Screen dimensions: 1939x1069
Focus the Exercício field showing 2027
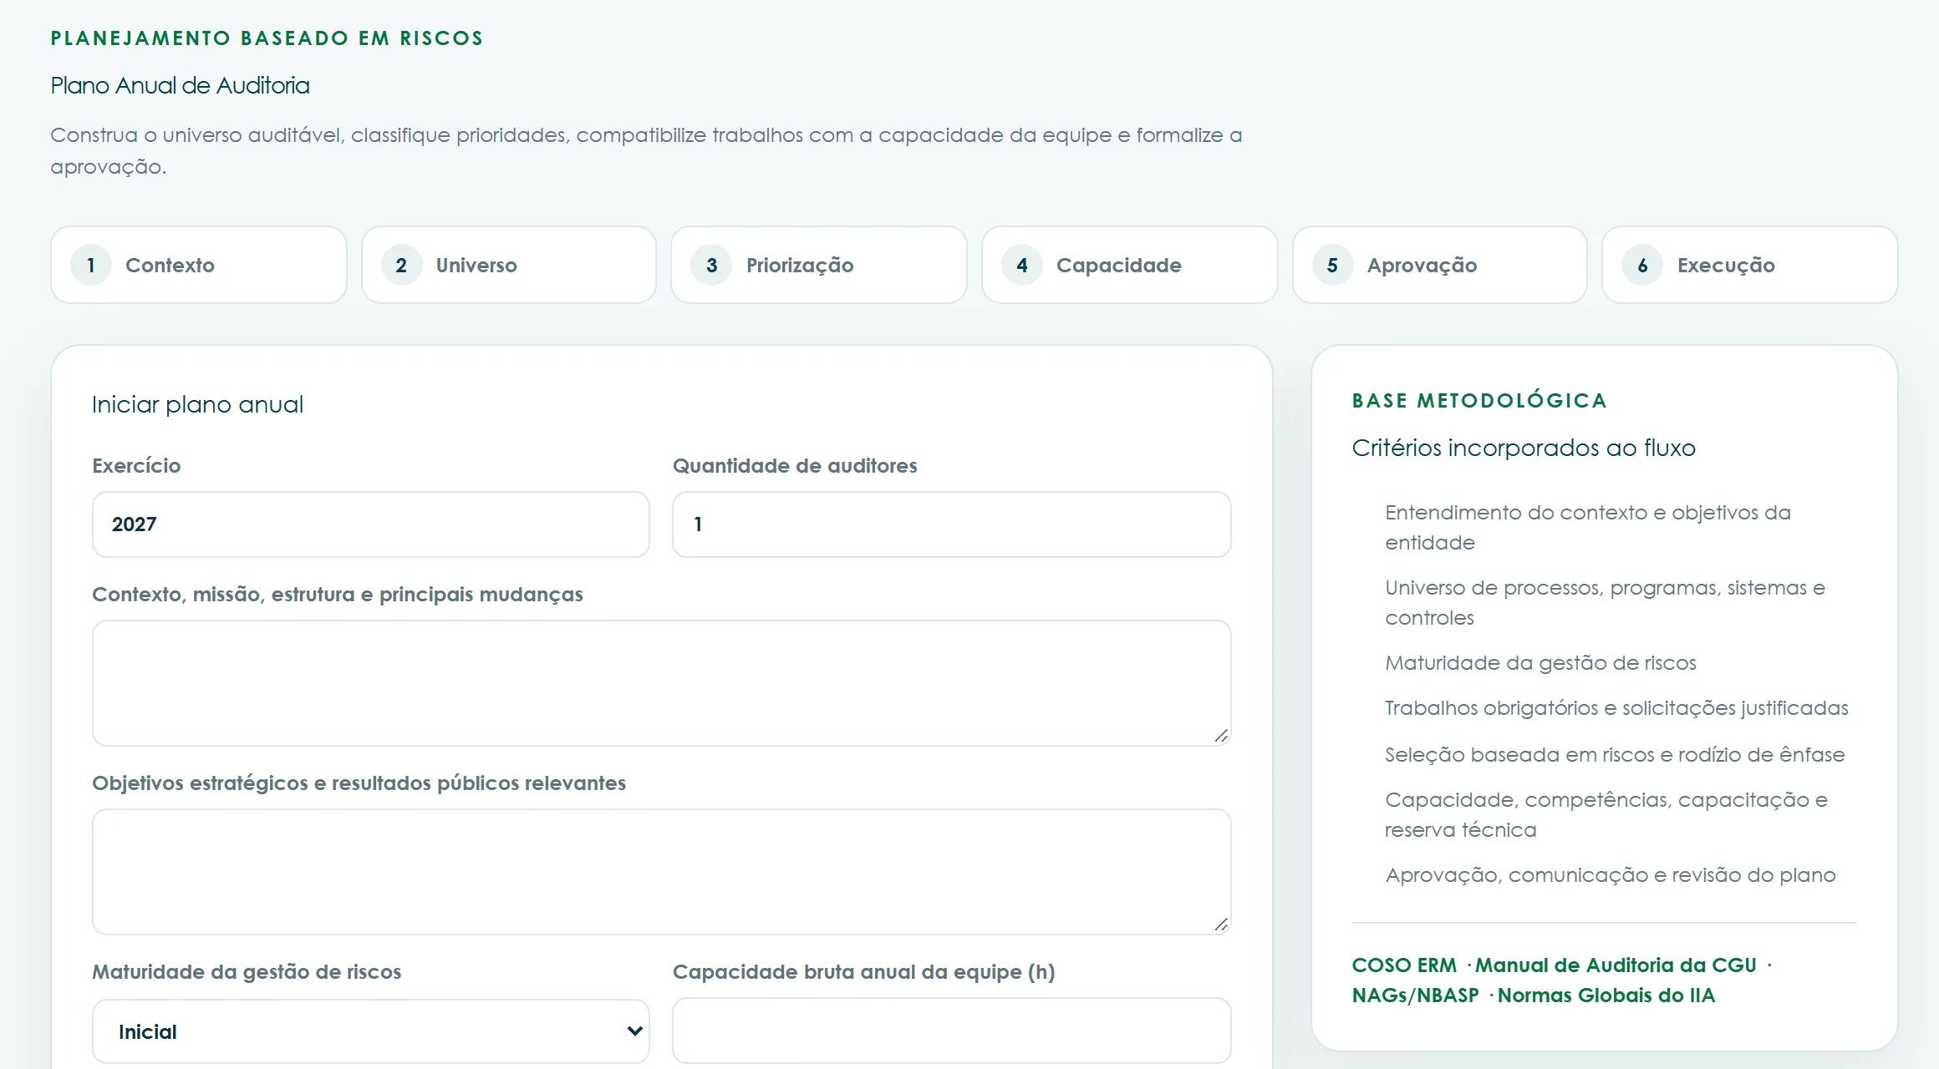[371, 524]
